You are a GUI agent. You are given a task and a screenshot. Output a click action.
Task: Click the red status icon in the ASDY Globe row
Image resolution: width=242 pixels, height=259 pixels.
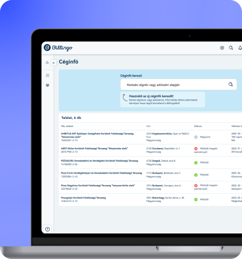(x=196, y=149)
